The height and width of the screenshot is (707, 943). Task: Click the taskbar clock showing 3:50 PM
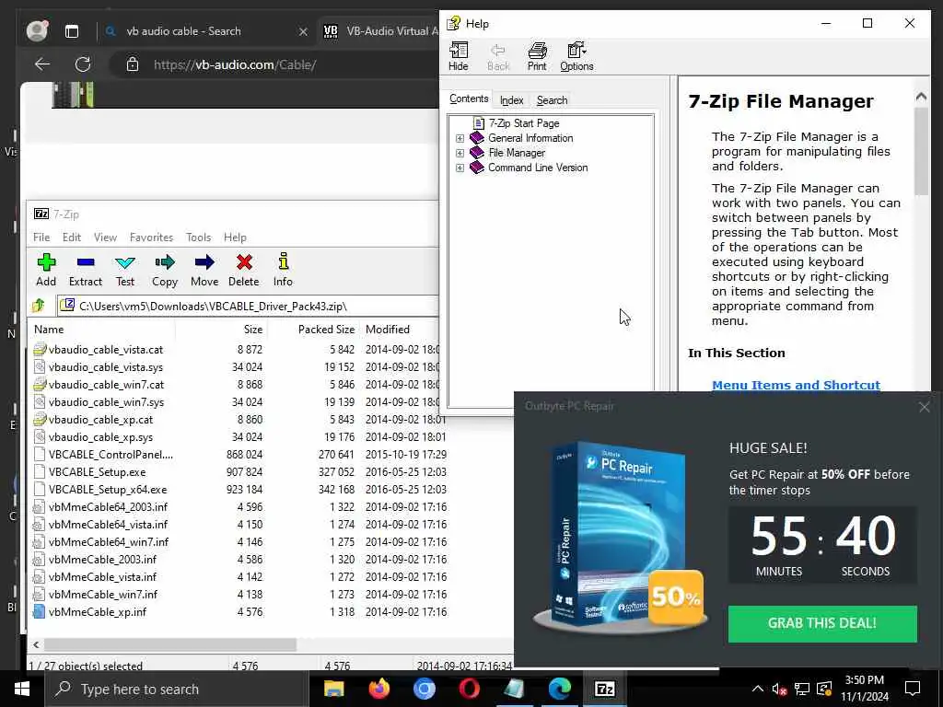click(x=864, y=689)
